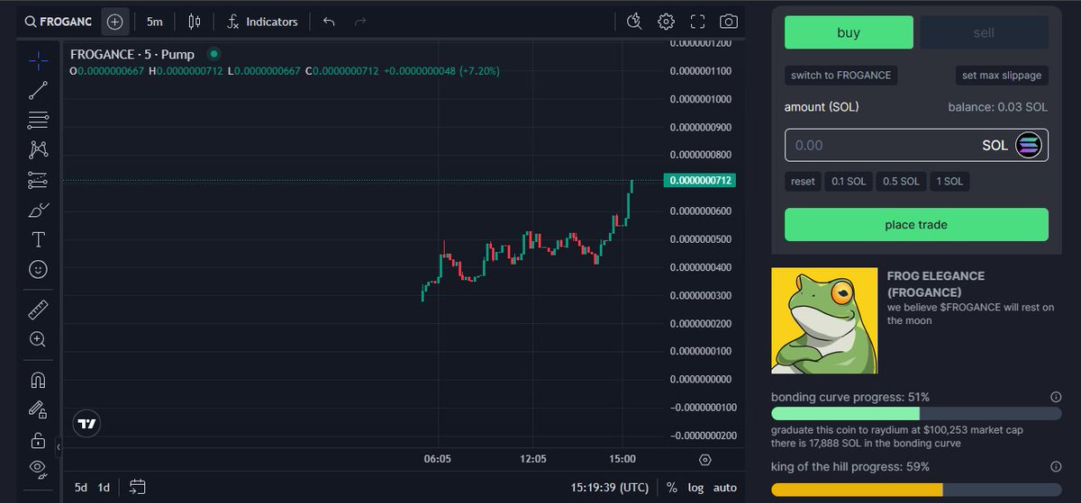Open symbol search for FROGANC
The image size is (1081, 503).
[x=59, y=21]
